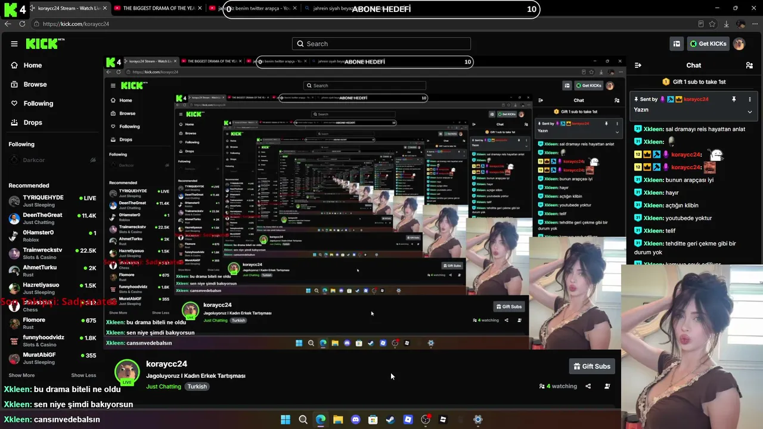The image size is (763, 429).
Task: Open recommended channel DeenTheGreat
Action: point(52,219)
